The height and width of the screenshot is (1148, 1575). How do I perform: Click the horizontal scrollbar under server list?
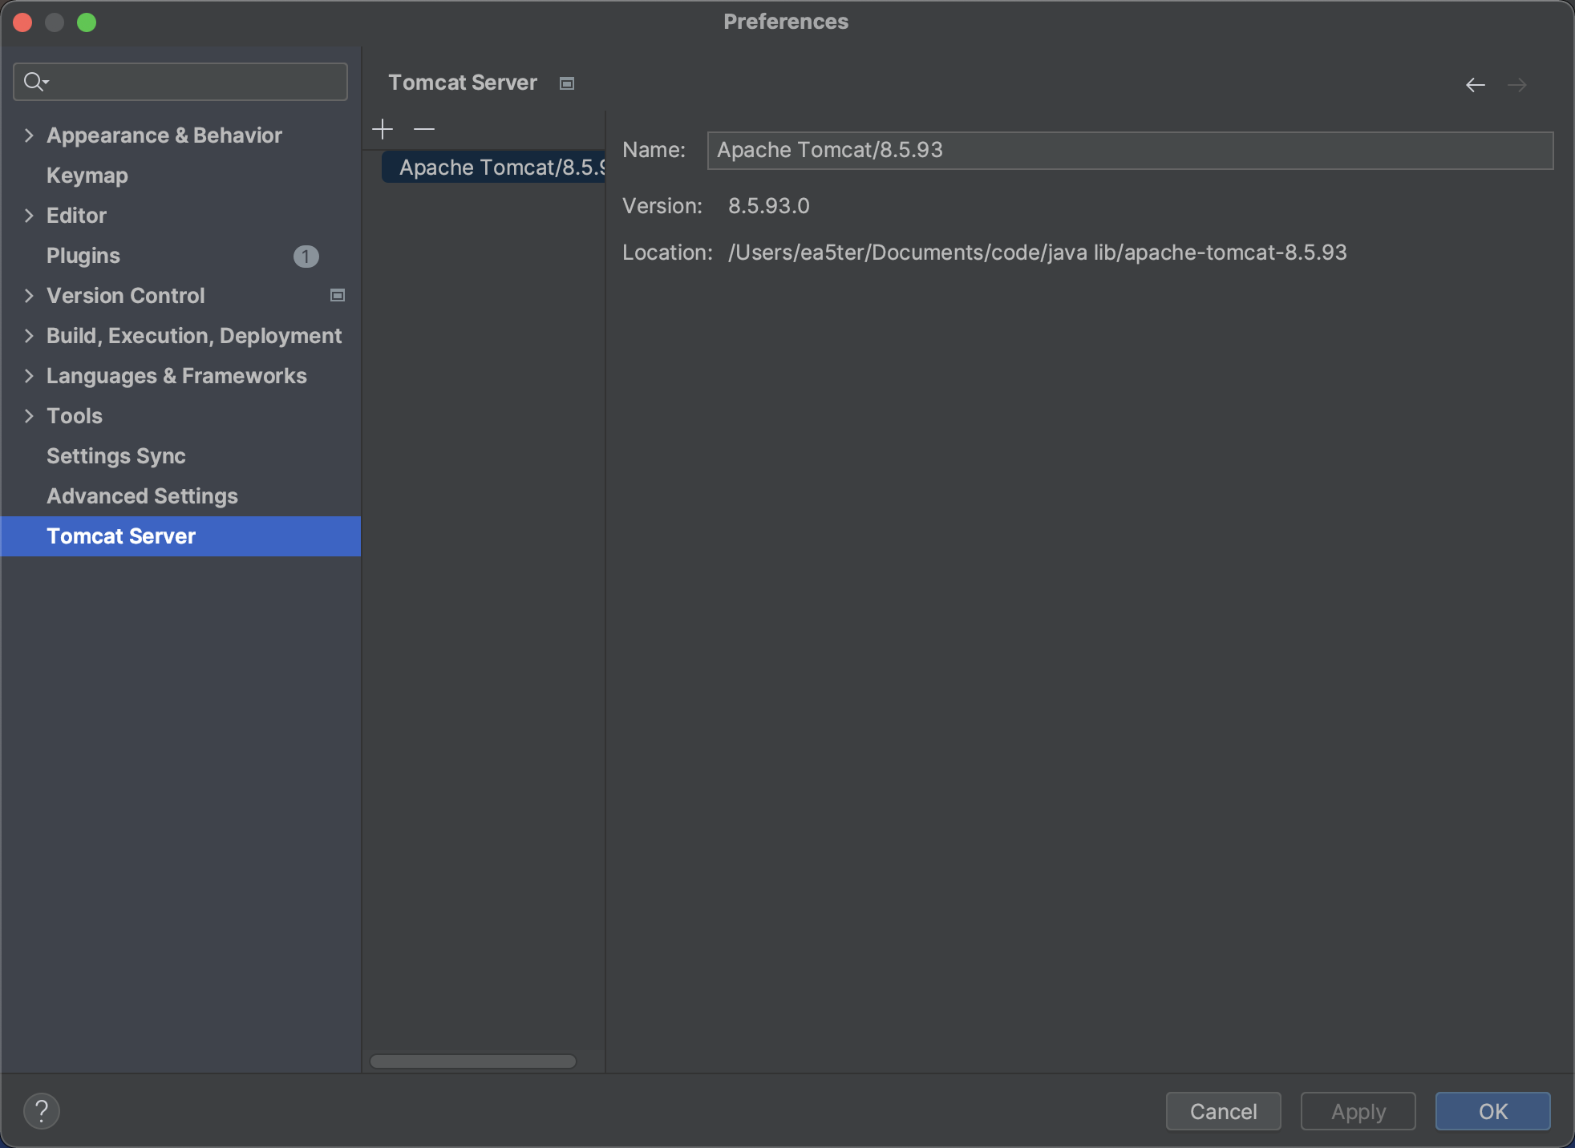(472, 1061)
